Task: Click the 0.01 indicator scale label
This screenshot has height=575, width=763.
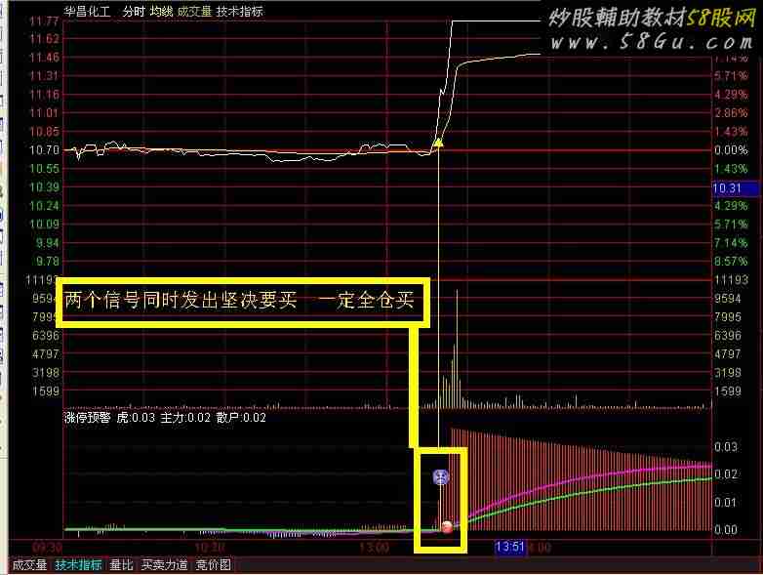Action: (726, 503)
